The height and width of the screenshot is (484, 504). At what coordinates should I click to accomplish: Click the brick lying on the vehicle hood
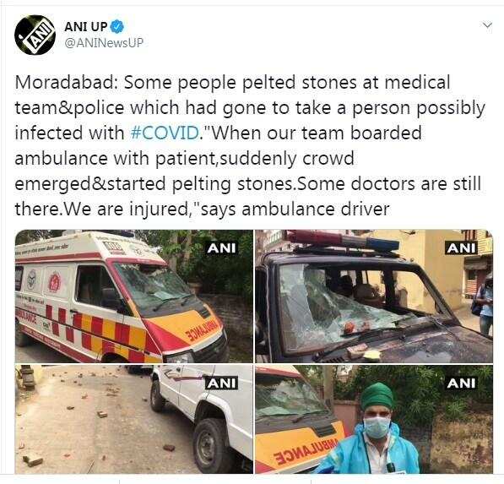click(358, 351)
